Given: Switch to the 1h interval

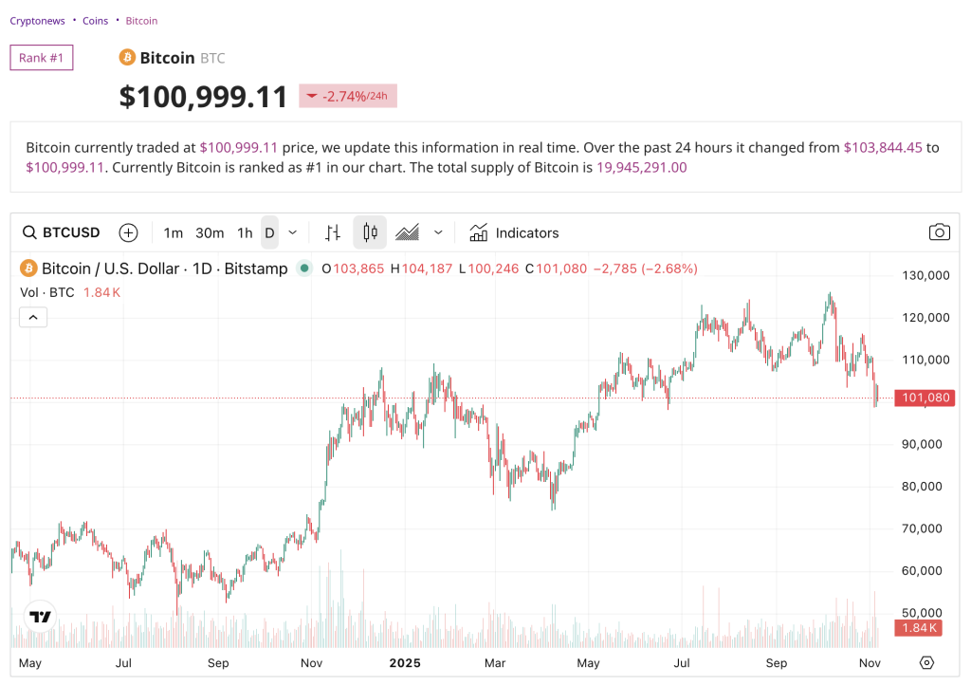Looking at the screenshot, I should 245,232.
